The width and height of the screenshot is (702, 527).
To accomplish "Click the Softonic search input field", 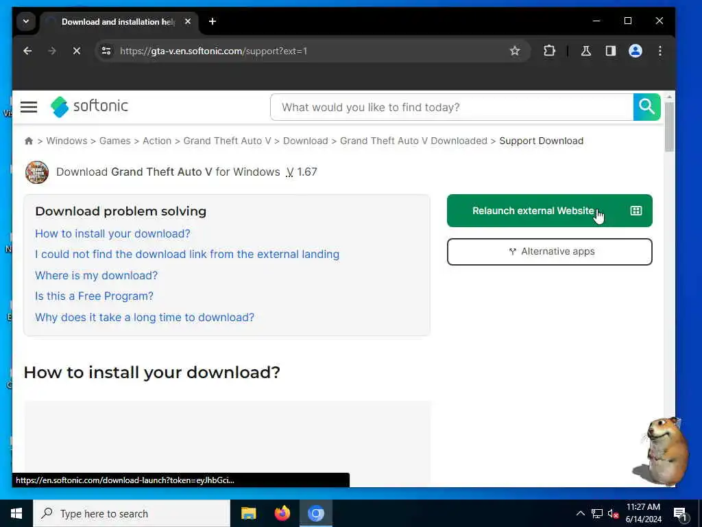I will pyautogui.click(x=452, y=107).
